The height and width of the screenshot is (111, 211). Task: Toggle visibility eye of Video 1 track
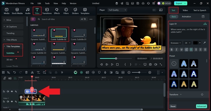(12, 101)
